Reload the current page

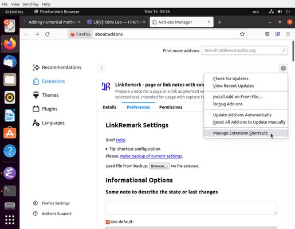tap(47, 34)
